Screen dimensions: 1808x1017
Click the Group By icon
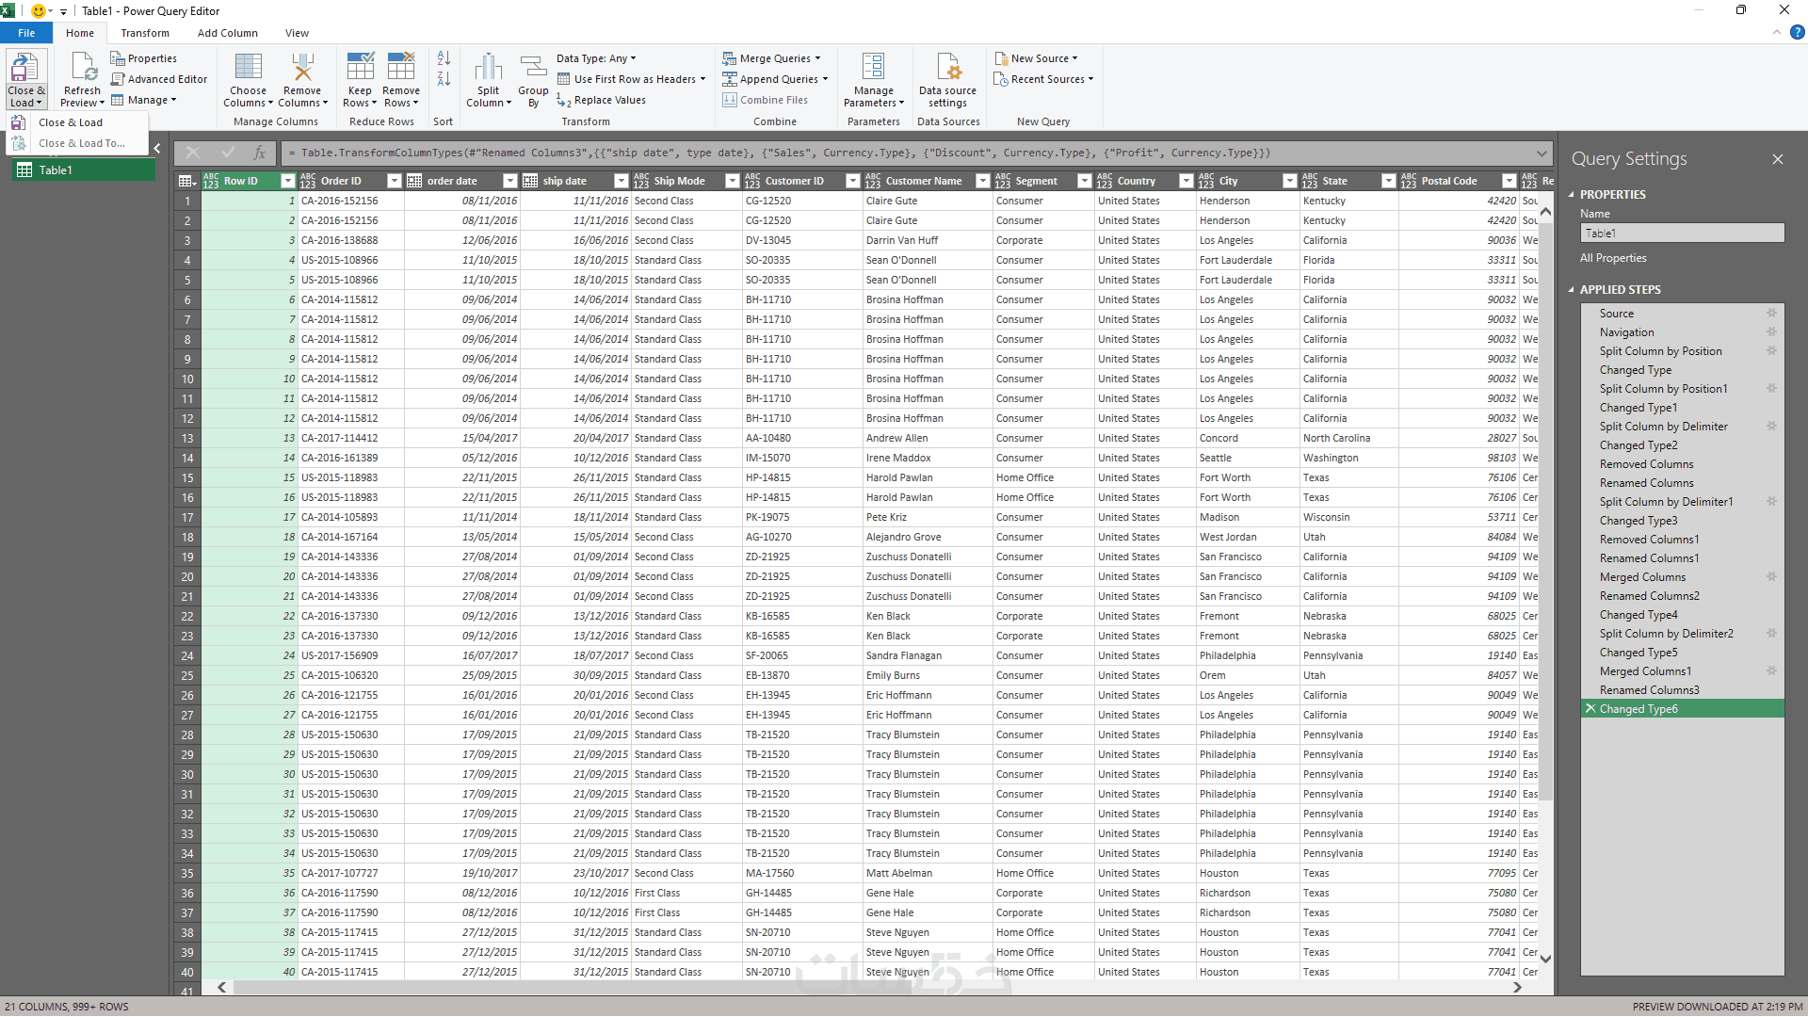tap(533, 68)
